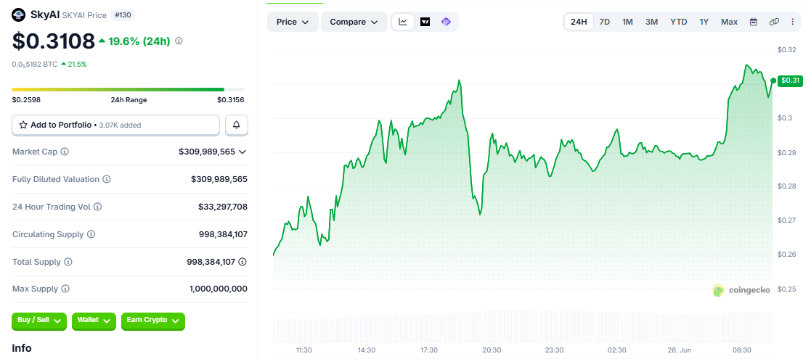Open info icon next to 24h change

pyautogui.click(x=179, y=41)
